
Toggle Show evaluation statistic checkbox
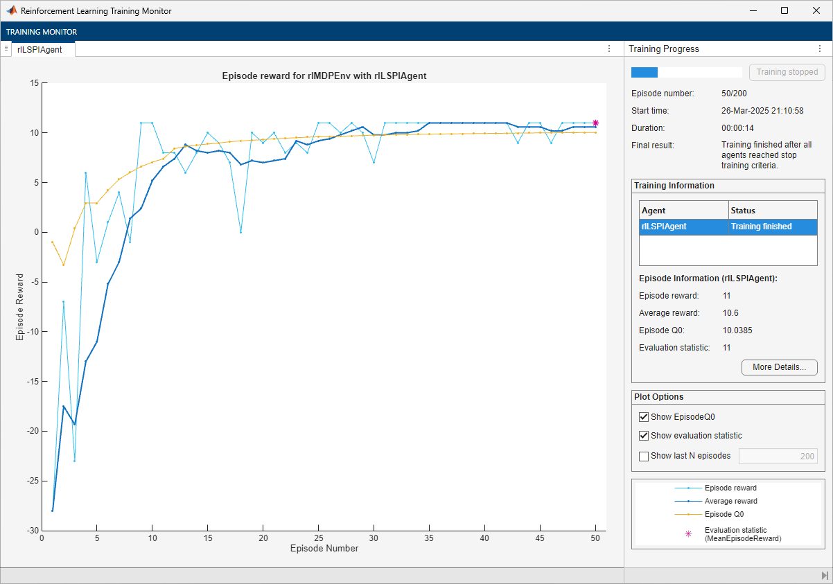click(644, 436)
